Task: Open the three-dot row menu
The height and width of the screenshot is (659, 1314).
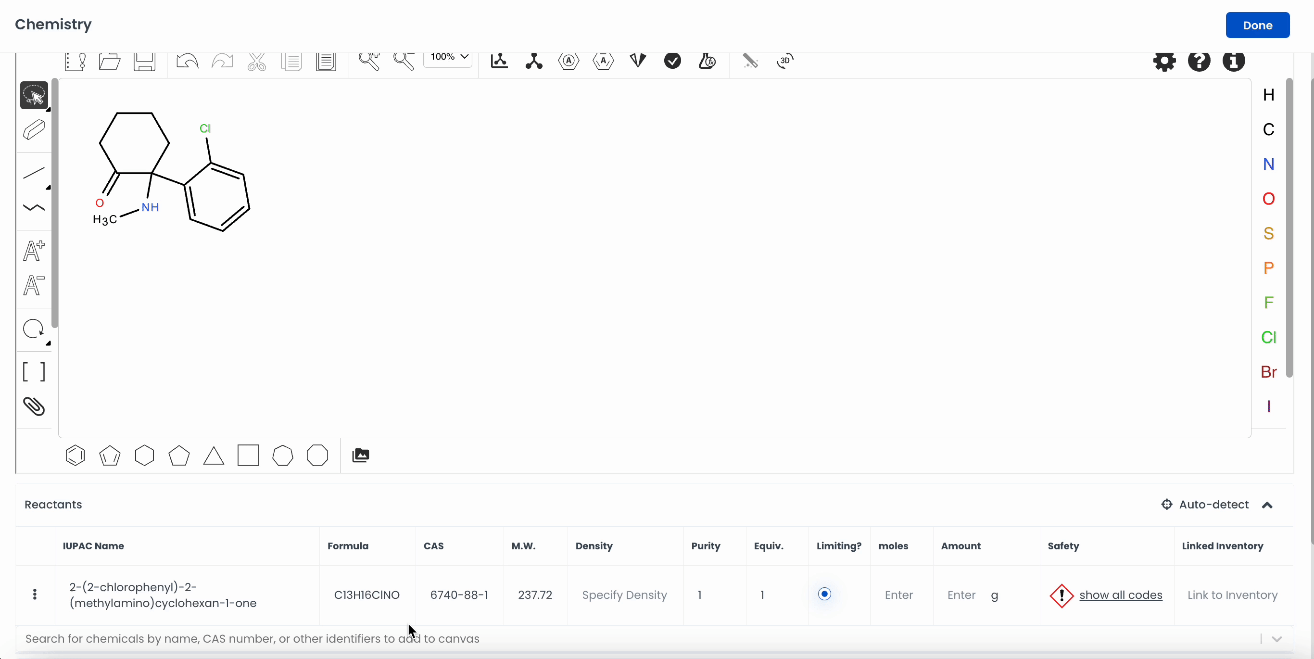Action: point(35,594)
